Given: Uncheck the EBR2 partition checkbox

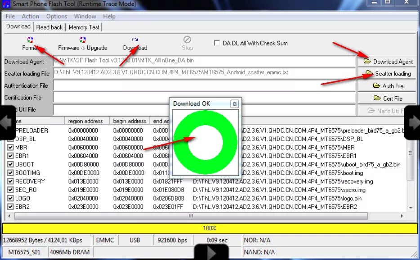Looking at the screenshot, I should point(10,207).
